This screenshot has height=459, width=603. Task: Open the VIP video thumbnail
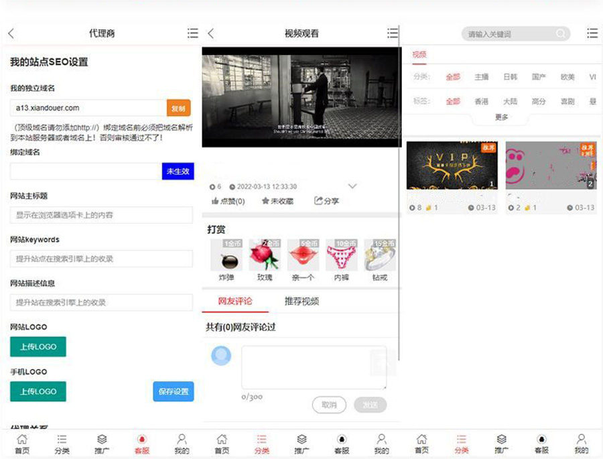tap(452, 166)
